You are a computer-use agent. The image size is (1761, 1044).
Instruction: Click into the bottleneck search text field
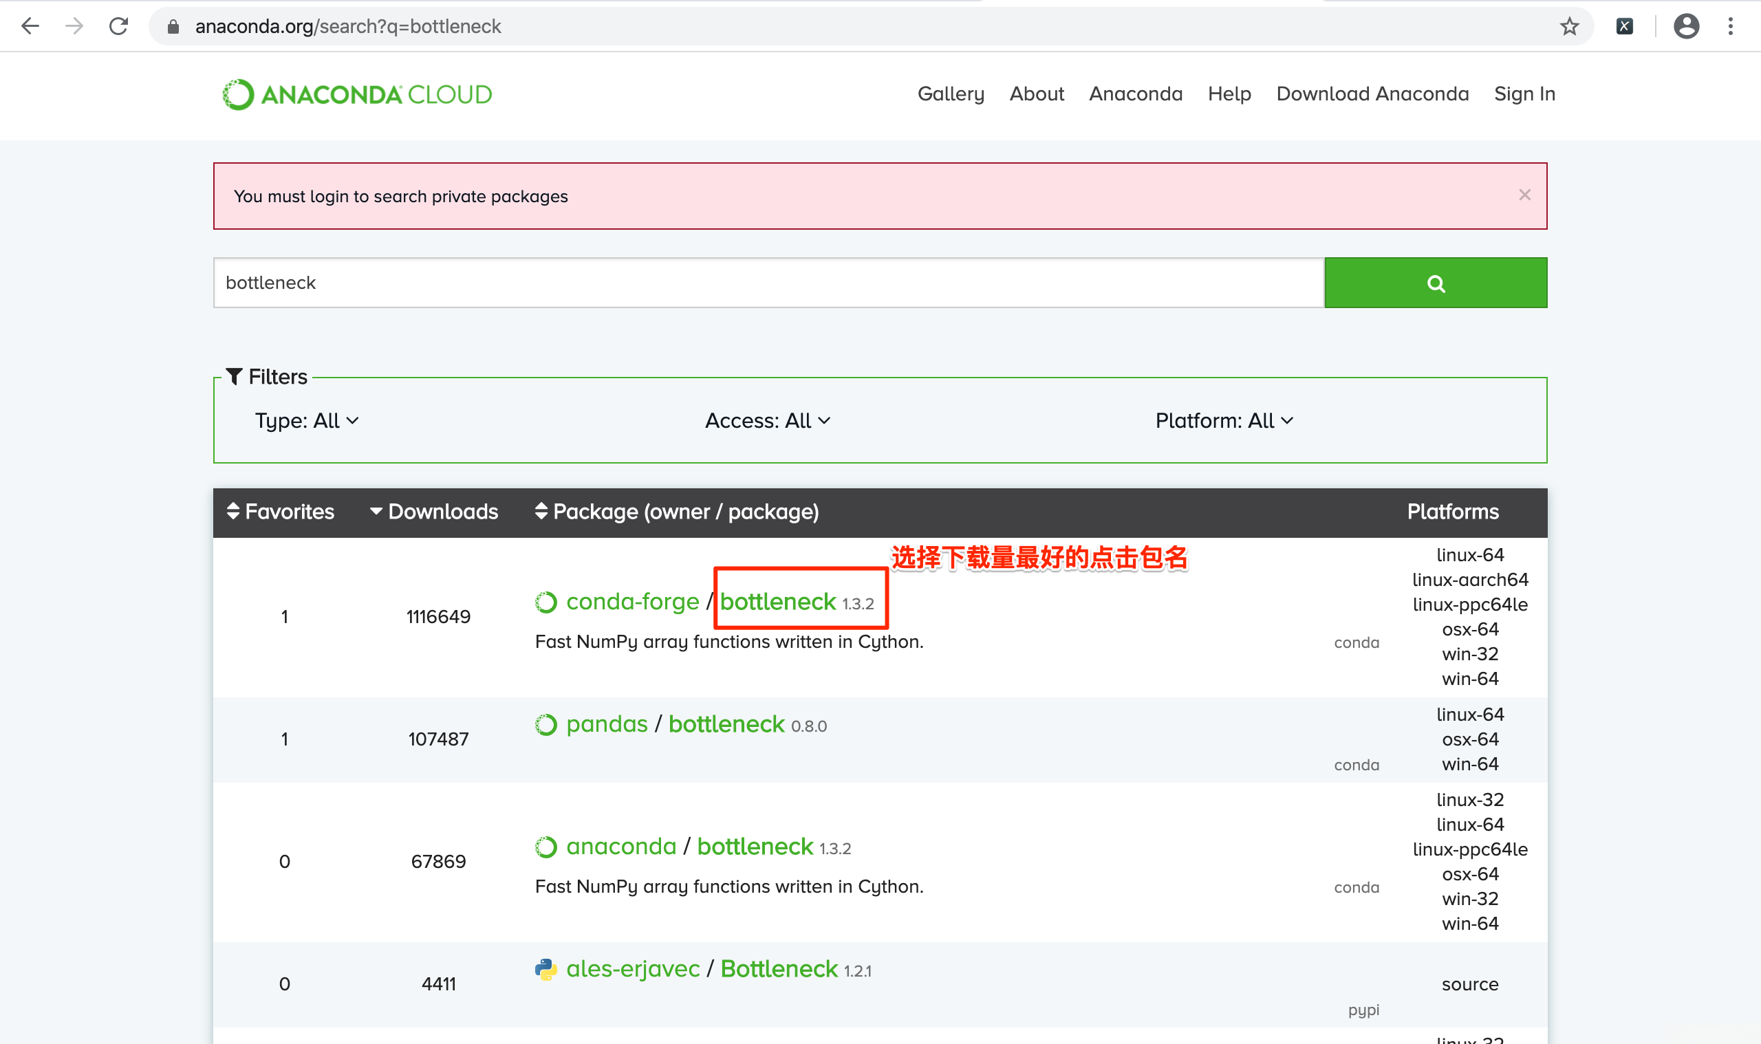click(767, 283)
